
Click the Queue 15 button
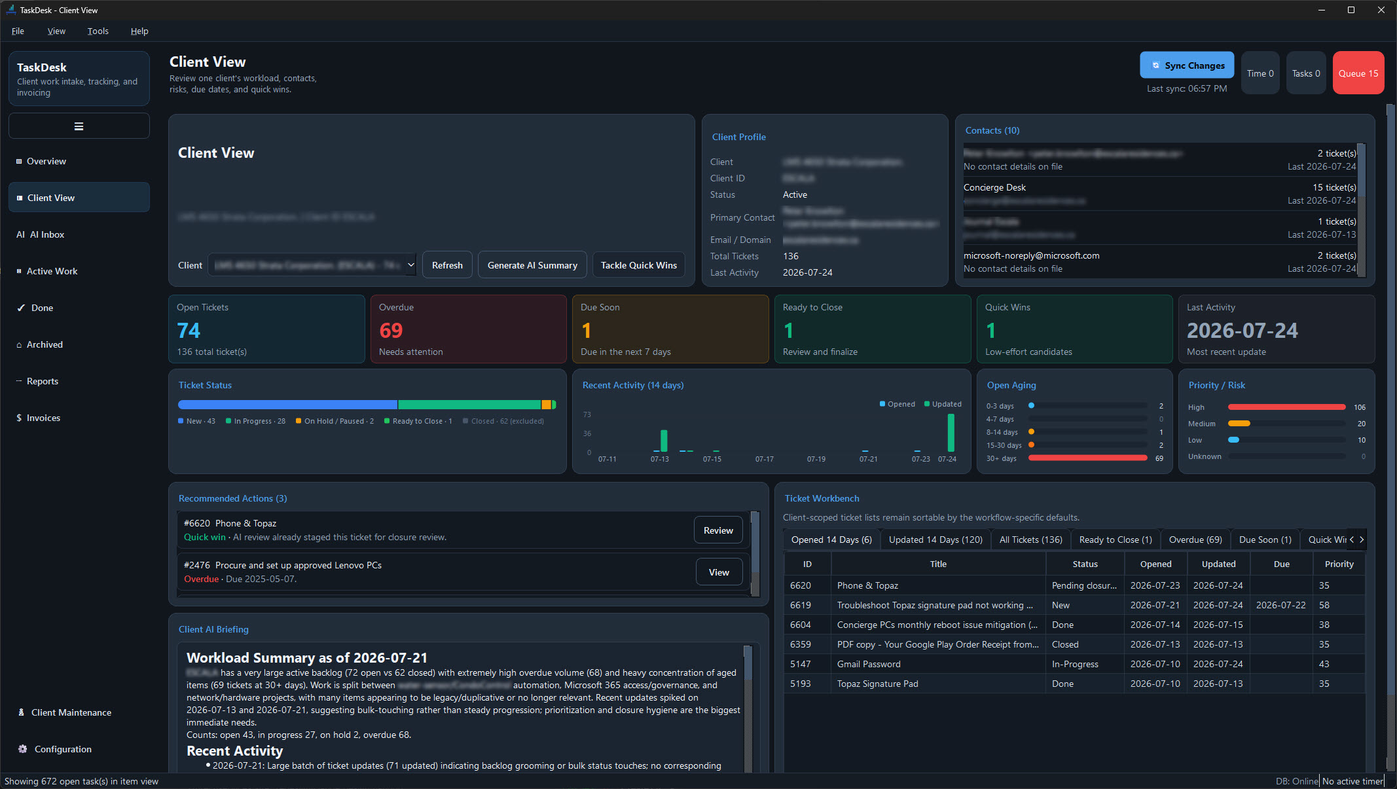coord(1358,73)
